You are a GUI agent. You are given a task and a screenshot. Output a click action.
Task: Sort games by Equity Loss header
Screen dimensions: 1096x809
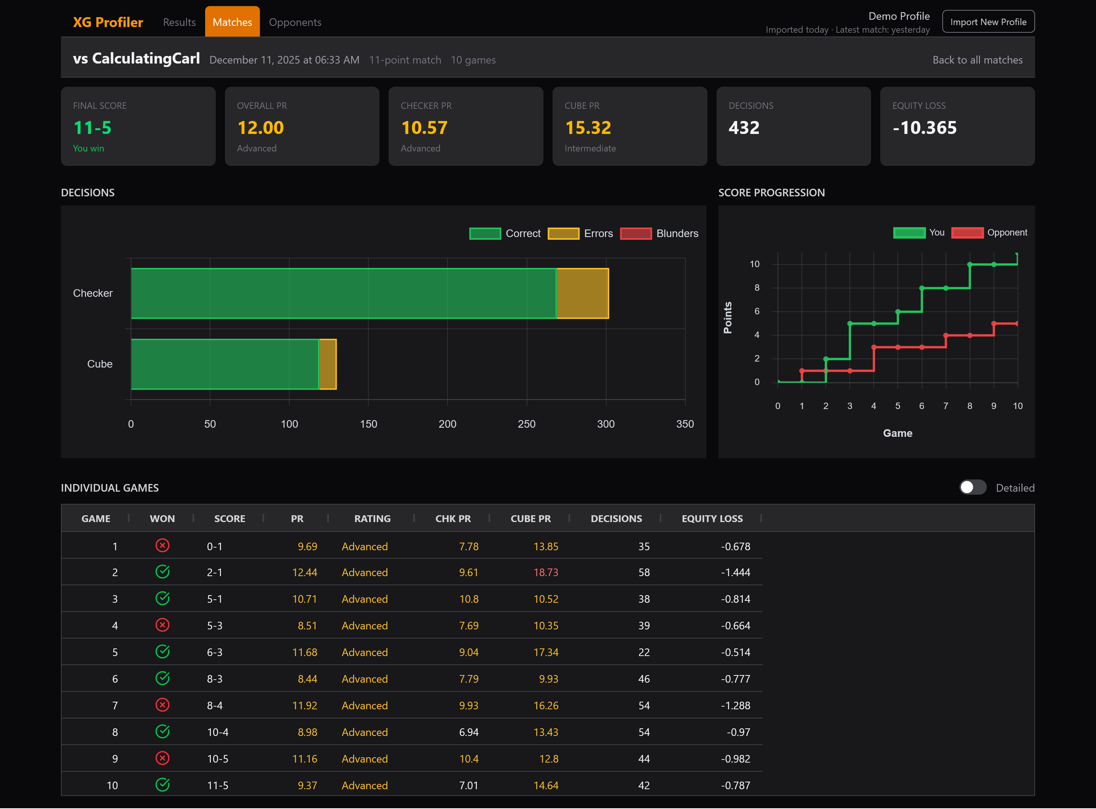pyautogui.click(x=712, y=519)
